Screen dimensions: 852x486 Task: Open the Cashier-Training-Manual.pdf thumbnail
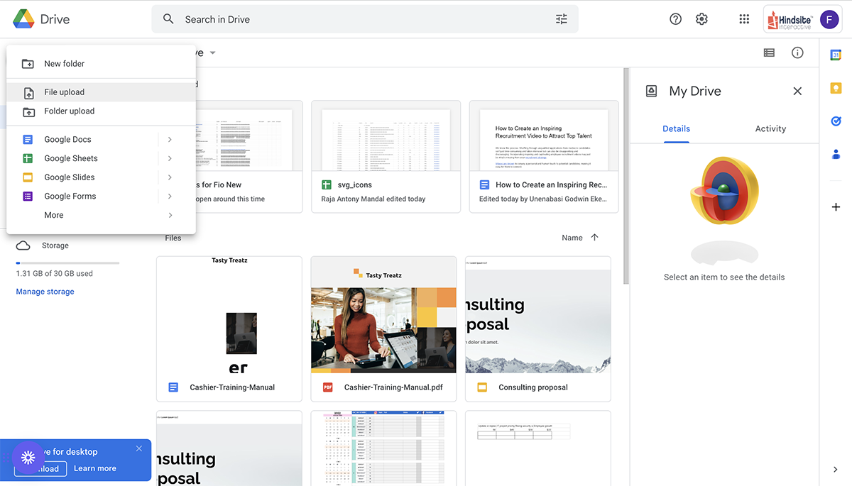pos(383,319)
